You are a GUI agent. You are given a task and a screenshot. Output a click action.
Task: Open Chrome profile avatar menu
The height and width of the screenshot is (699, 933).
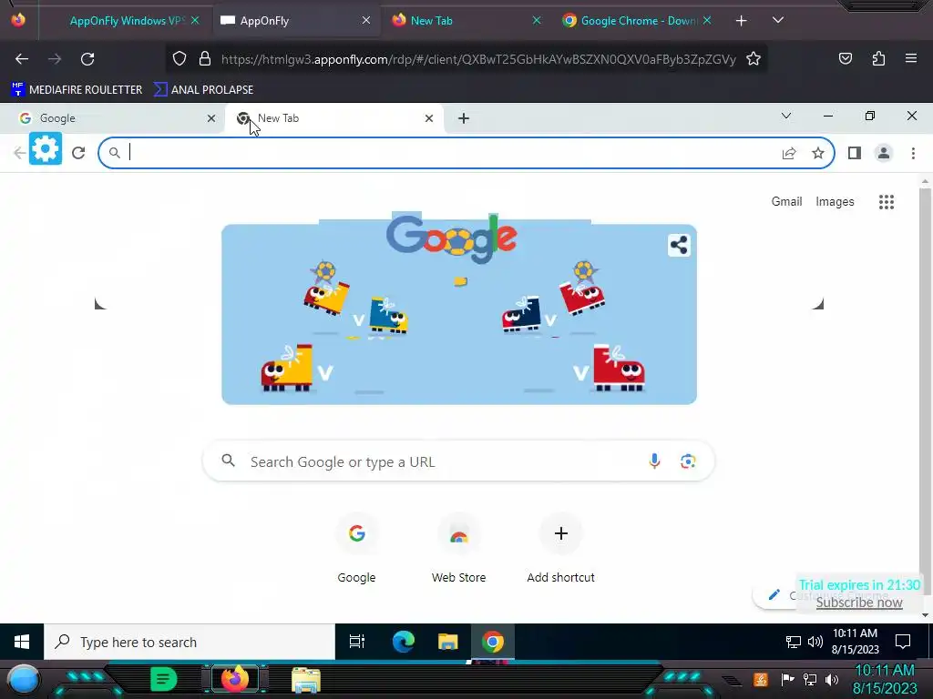point(884,153)
